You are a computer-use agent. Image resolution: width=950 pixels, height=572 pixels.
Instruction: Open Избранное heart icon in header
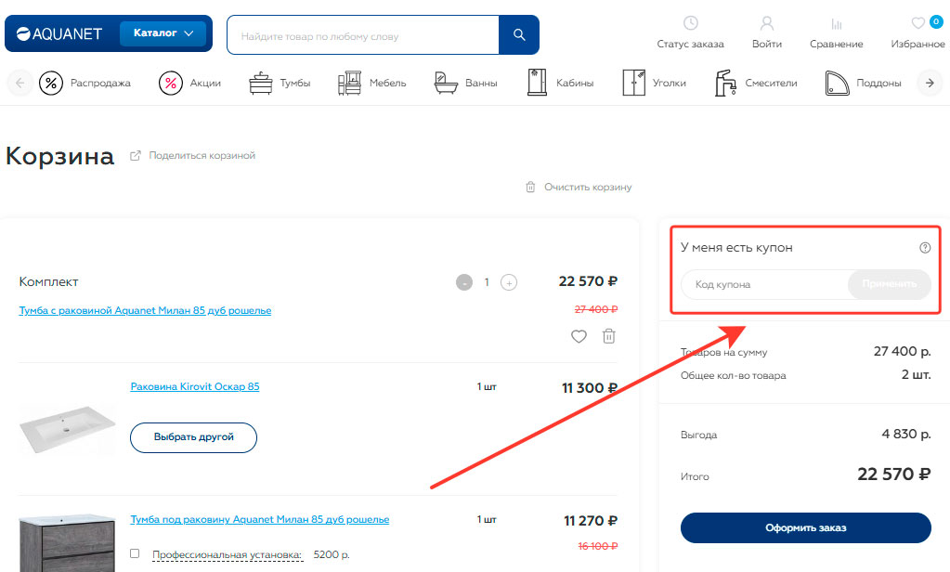pos(918,23)
